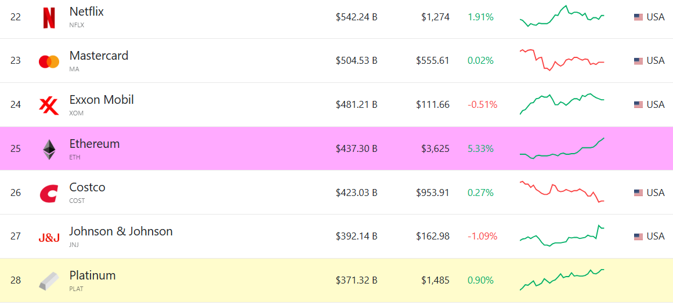Click the Ethereum price trend sparkline

tap(562, 149)
